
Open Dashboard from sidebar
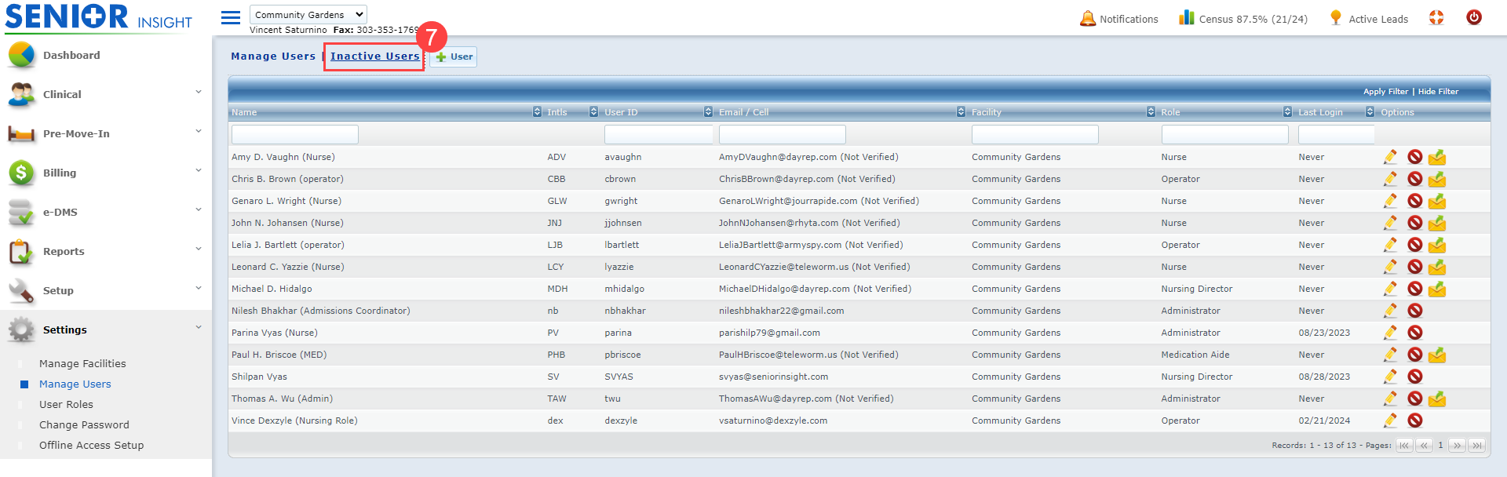coord(71,55)
